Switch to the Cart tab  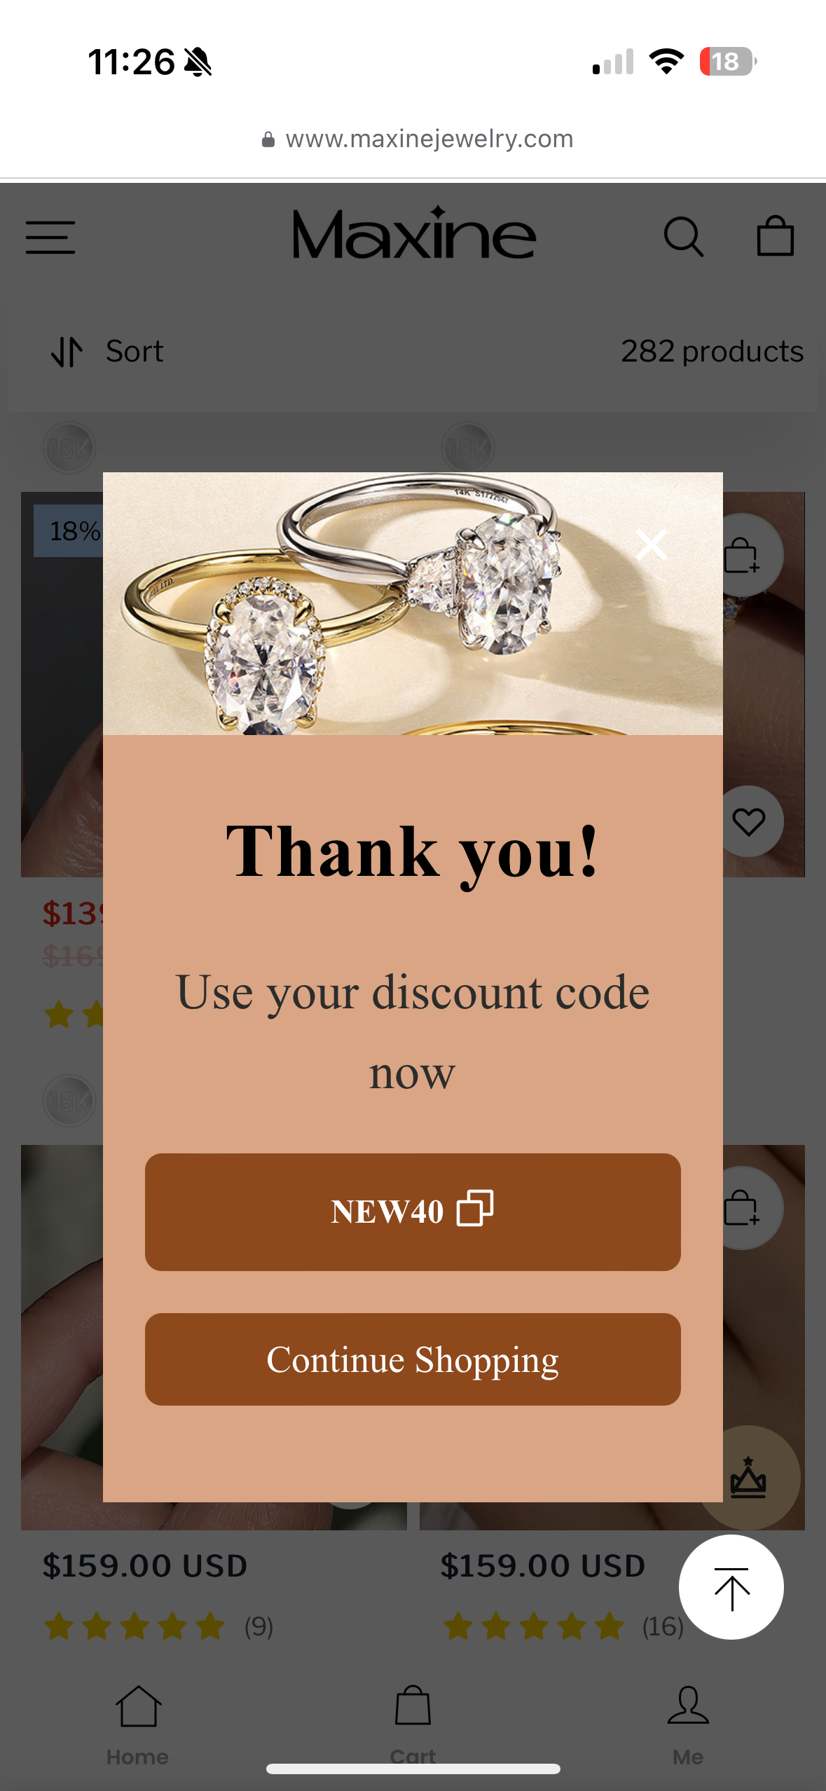(413, 1725)
